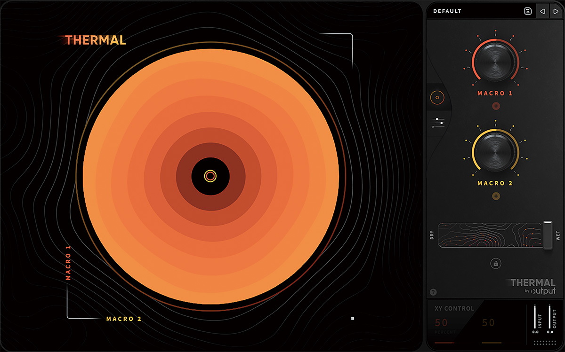The image size is (565, 352).
Task: Click the Macro 2 label under the knob
Action: click(495, 183)
